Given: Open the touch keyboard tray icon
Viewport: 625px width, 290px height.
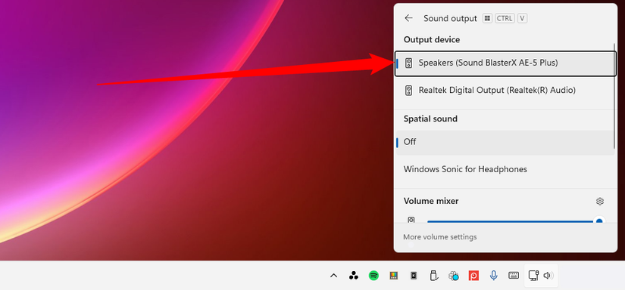Looking at the screenshot, I should (514, 276).
